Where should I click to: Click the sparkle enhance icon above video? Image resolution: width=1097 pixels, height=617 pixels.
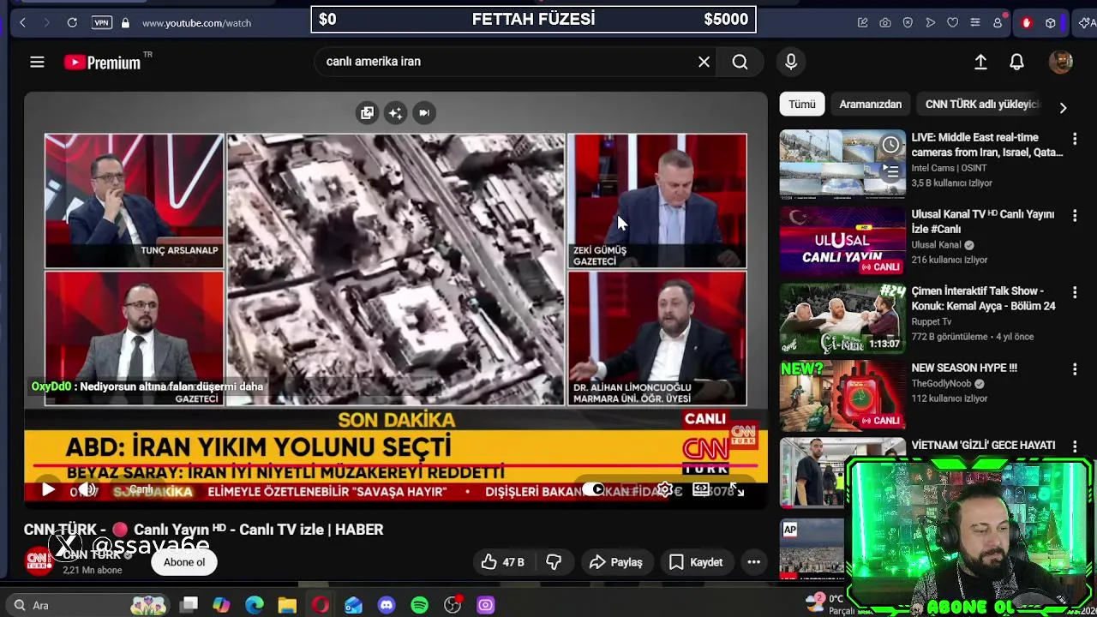[x=395, y=112]
